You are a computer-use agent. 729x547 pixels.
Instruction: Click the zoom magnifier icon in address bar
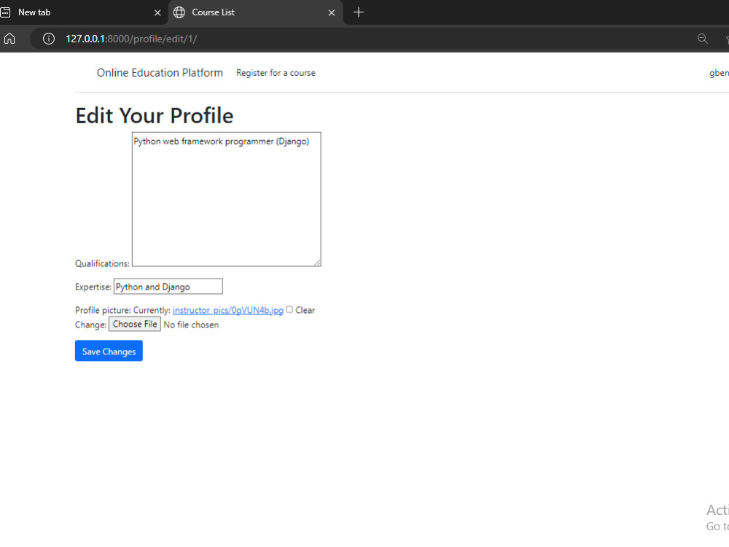coord(703,39)
